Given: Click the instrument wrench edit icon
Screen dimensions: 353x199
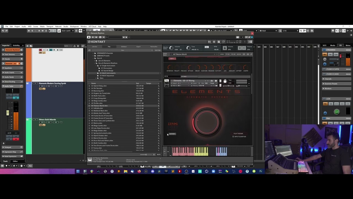Looking at the screenshot, I should point(167,81).
